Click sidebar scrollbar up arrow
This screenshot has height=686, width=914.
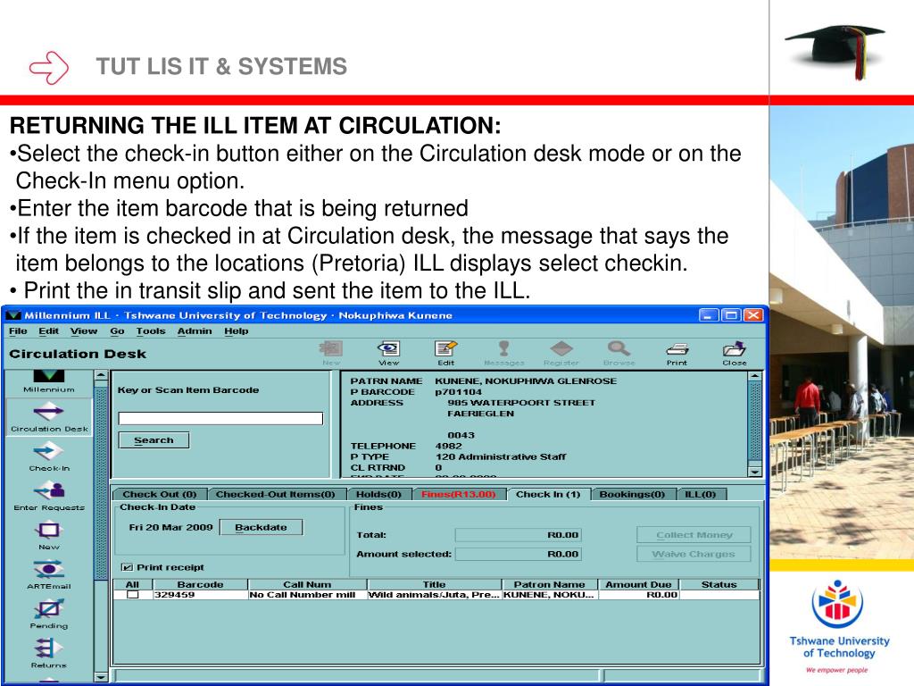click(101, 375)
